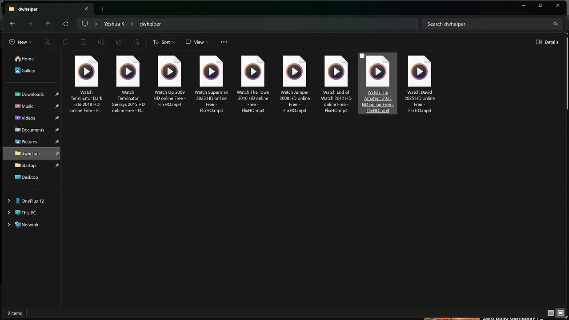Screen dimensions: 569x320
Task: Select Watch David 2025 video file
Action: [x=420, y=84]
